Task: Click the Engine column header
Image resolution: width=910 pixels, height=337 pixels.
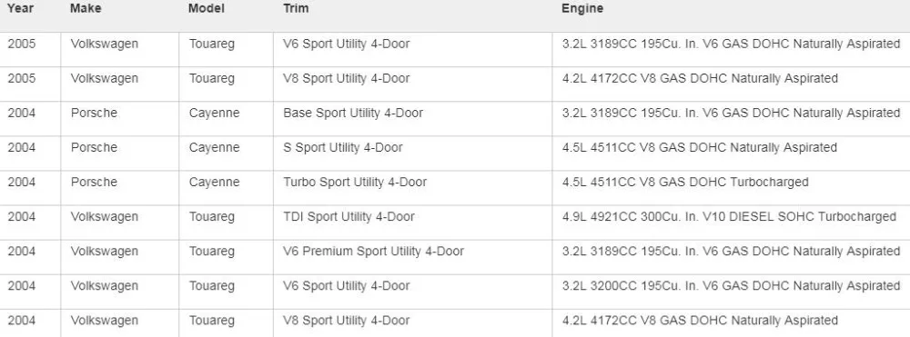Action: coord(582,9)
